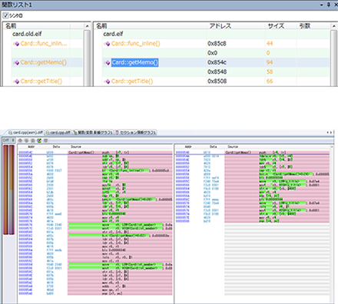Screen dimensions: 338x304
Task: Click address cell 0x85c8
Action: [217, 44]
